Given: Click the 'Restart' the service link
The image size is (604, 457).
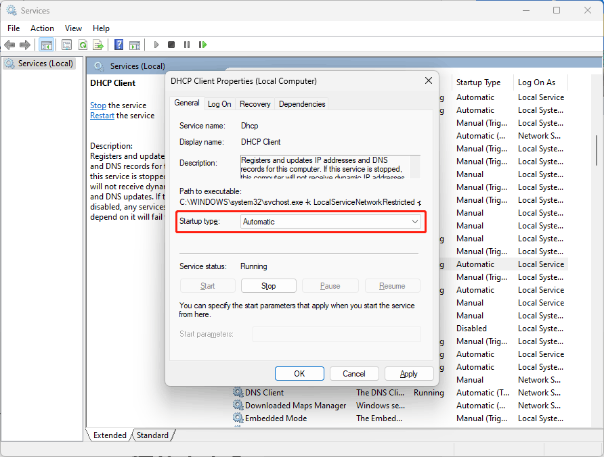Looking at the screenshot, I should click(102, 116).
